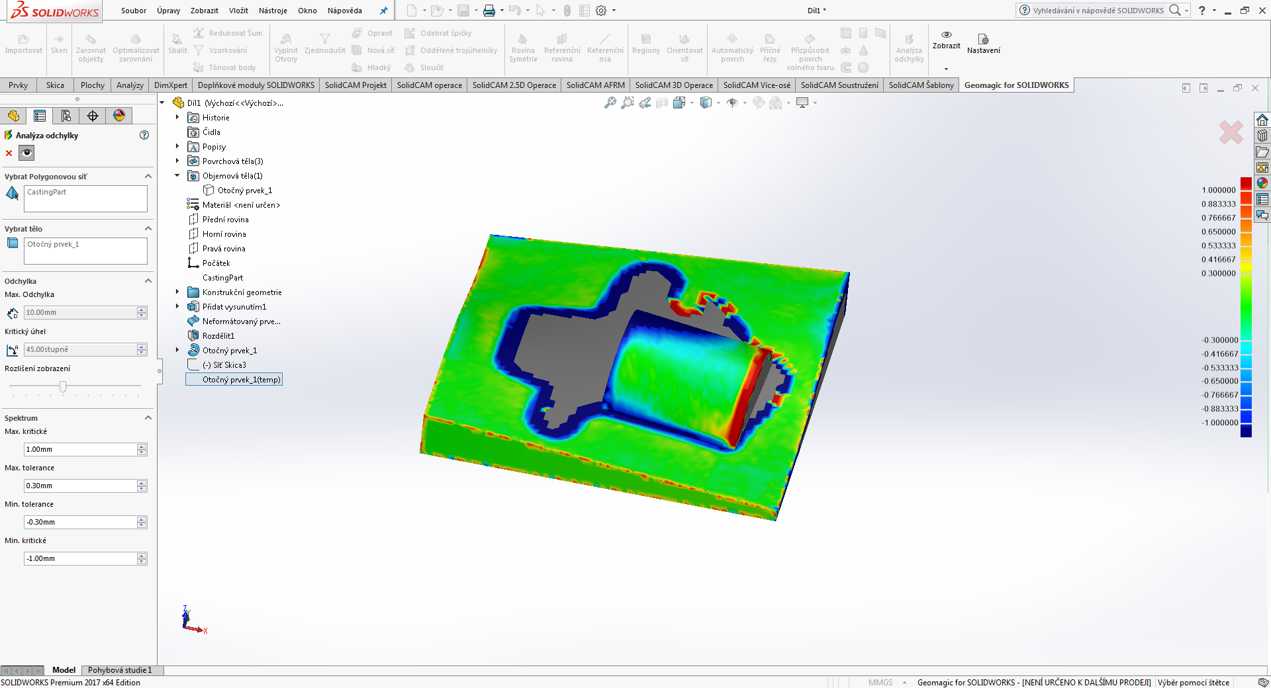Collapse the Spektrum section
1271x688 pixels.
(x=148, y=418)
